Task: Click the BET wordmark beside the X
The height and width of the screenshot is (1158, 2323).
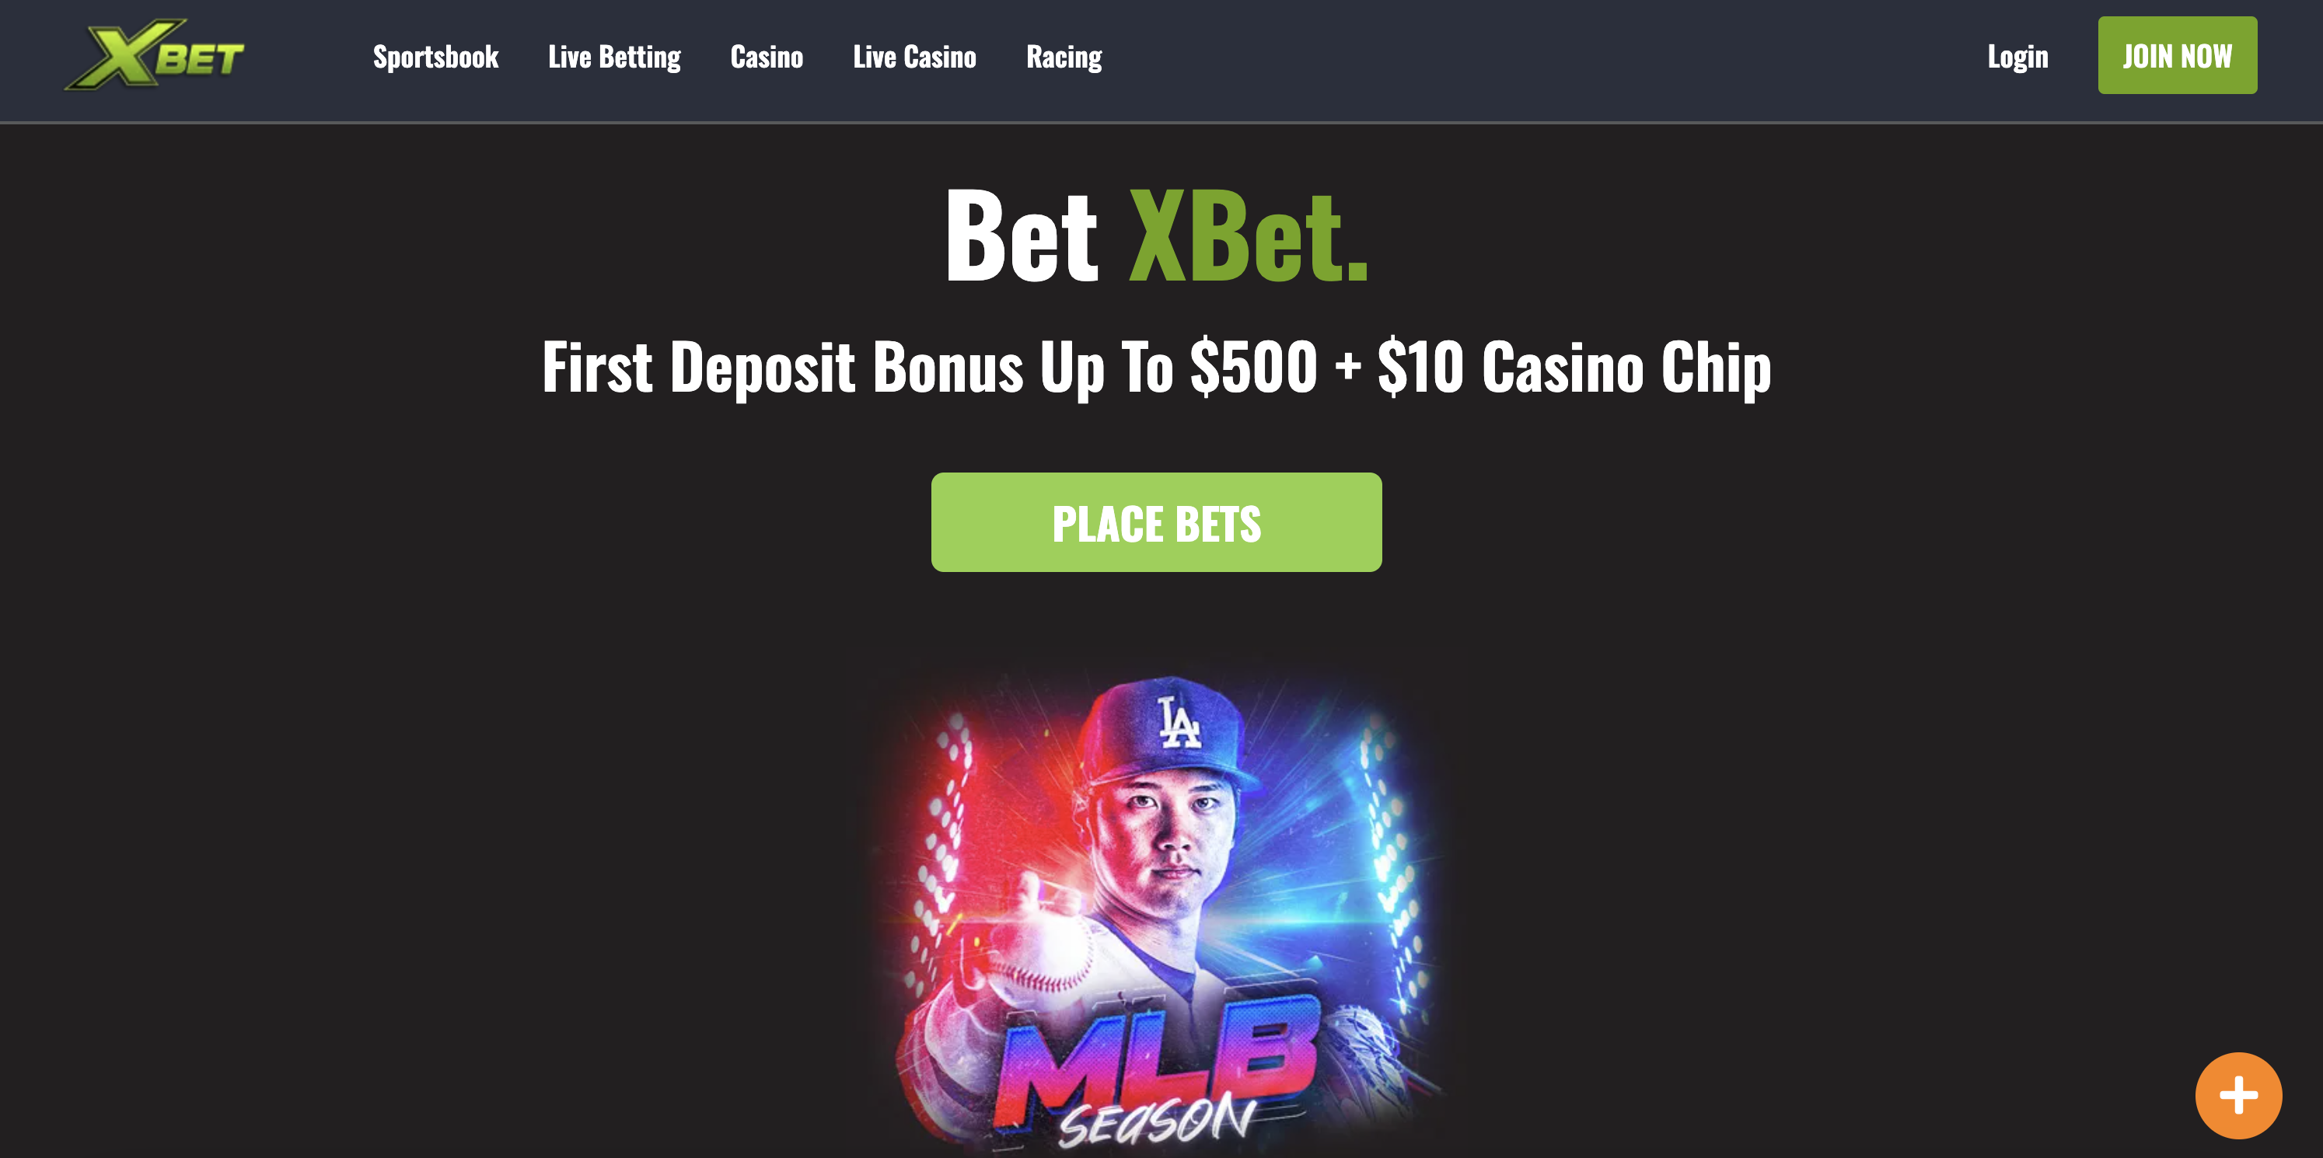Action: pyautogui.click(x=199, y=60)
